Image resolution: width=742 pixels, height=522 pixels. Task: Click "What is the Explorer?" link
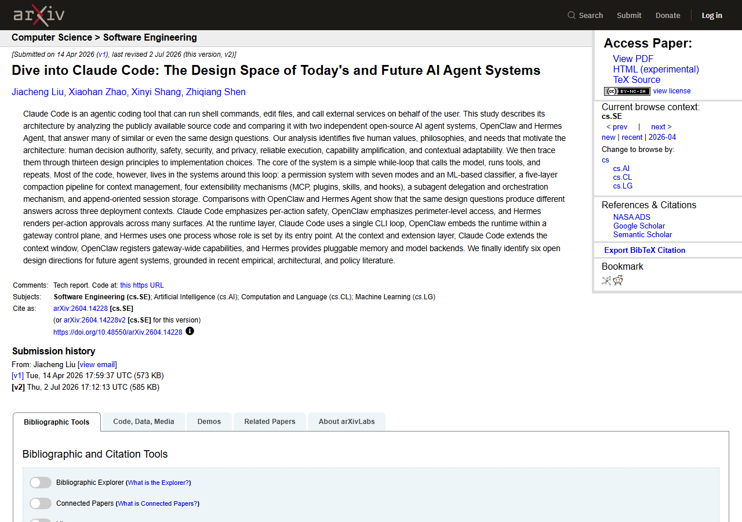click(x=158, y=483)
